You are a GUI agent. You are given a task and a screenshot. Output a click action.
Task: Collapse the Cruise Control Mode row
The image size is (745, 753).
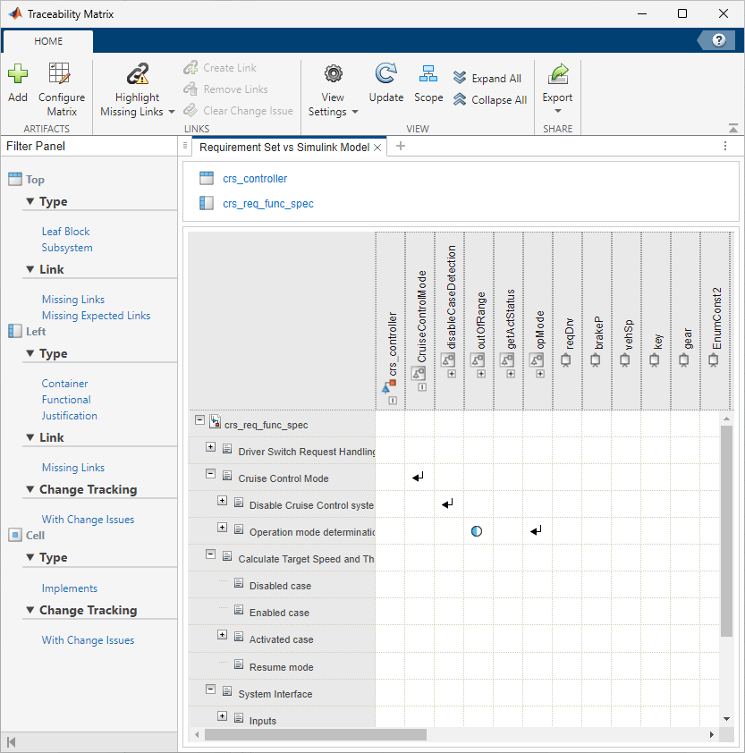tap(210, 474)
